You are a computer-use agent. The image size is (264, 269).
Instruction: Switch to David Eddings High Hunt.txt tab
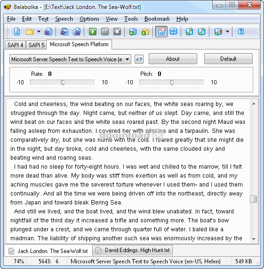point(133,250)
